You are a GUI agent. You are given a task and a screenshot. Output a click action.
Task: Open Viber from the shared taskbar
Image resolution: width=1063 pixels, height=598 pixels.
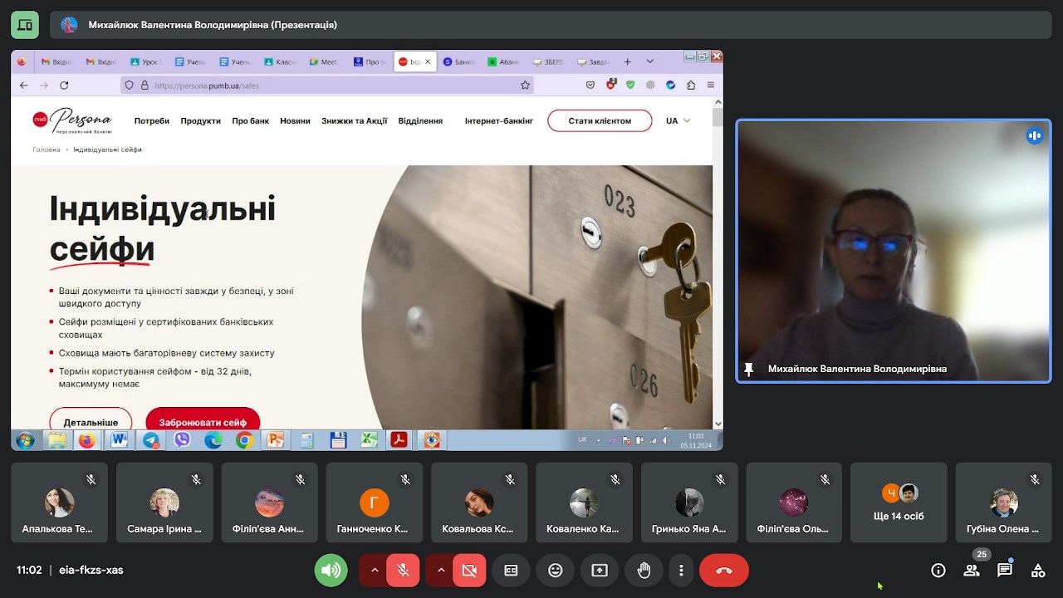[x=182, y=440]
